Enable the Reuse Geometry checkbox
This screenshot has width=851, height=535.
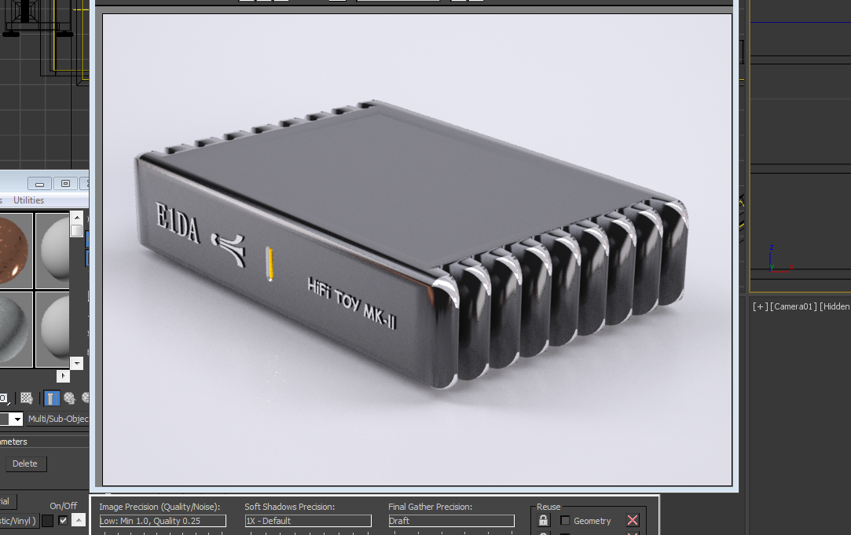pyautogui.click(x=565, y=520)
